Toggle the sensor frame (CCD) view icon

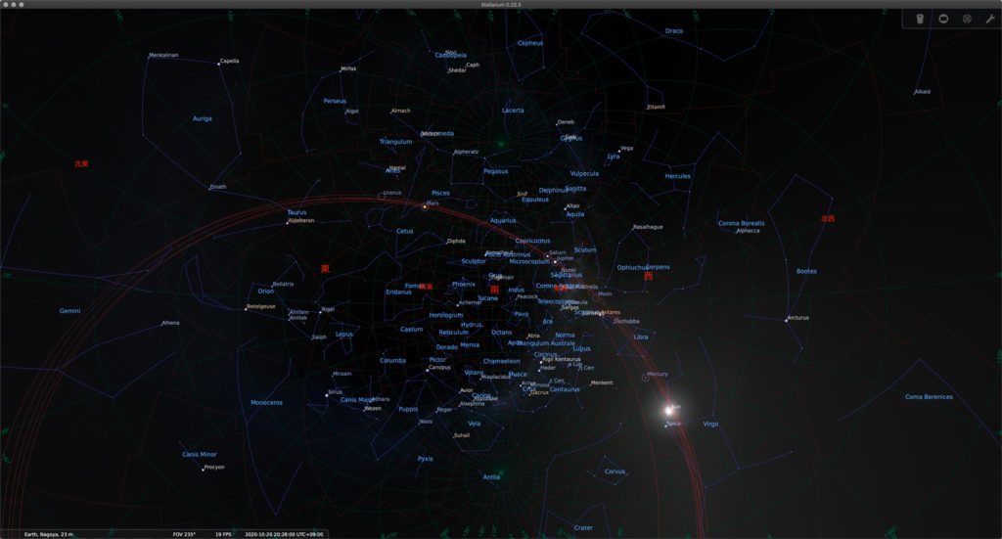[x=944, y=20]
